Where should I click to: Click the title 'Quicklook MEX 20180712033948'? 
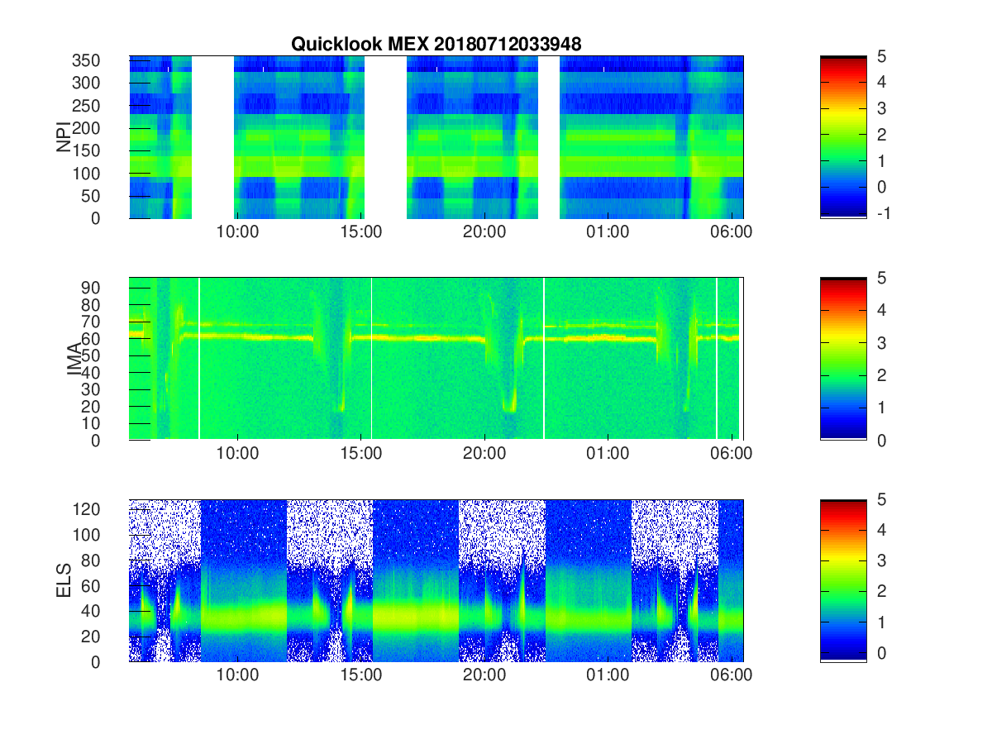[x=436, y=45]
